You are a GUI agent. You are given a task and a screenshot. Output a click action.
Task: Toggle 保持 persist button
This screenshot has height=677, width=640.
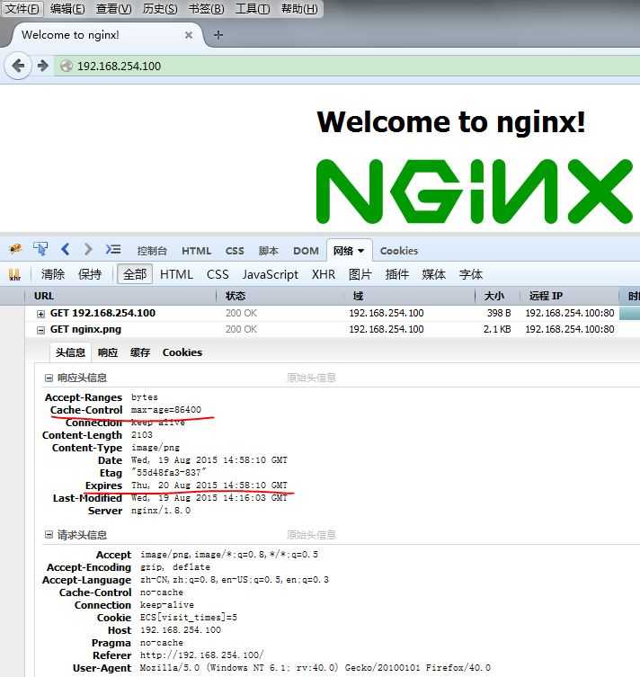click(89, 274)
